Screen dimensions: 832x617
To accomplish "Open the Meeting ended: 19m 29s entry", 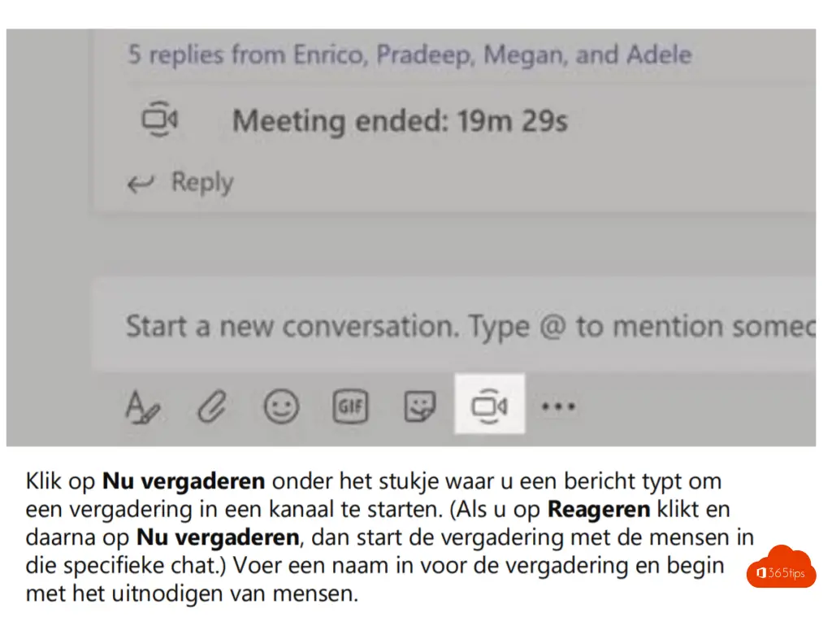I will [x=400, y=121].
